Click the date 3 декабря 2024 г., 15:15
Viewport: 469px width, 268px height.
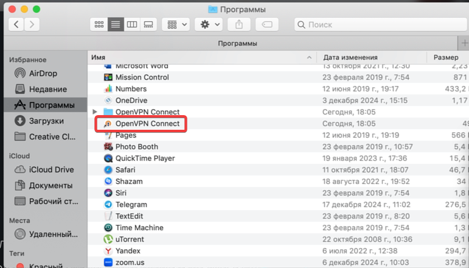(x=365, y=100)
